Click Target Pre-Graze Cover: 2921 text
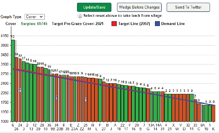The width and height of the screenshot is (219, 133). pyautogui.click(x=78, y=24)
